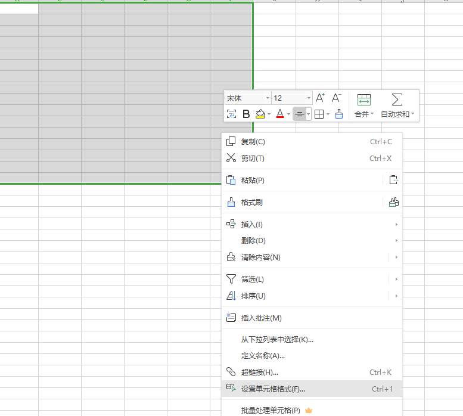
Task: Choose 设置单元格格式(F) menu entry
Action: (273, 389)
